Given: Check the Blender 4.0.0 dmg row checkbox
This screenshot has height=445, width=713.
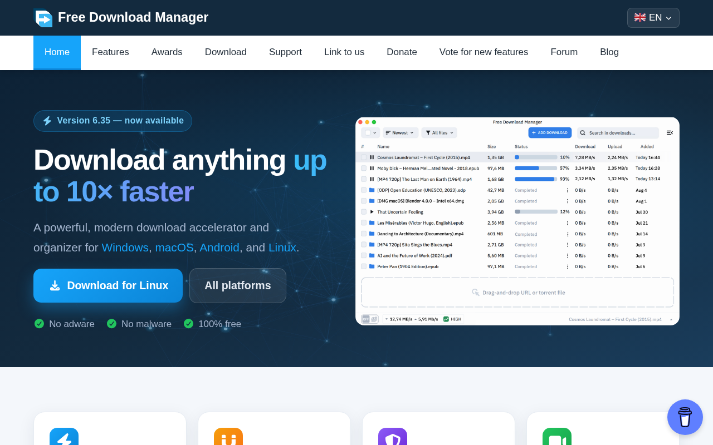Looking at the screenshot, I should coord(364,201).
